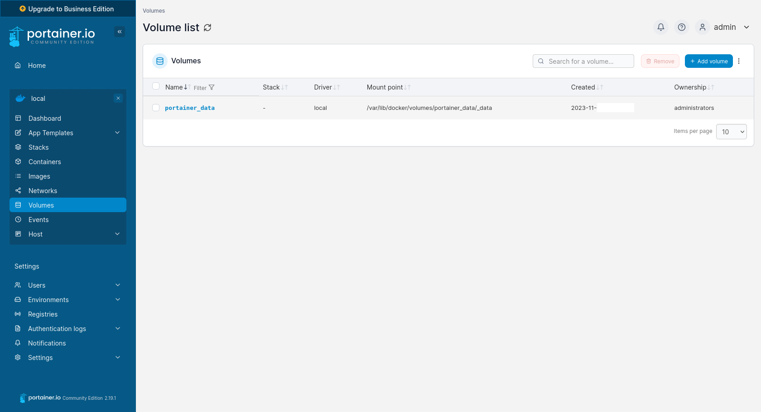Image resolution: width=761 pixels, height=412 pixels.
Task: Collapse the sidebar with double-chevron icon
Action: pos(120,32)
